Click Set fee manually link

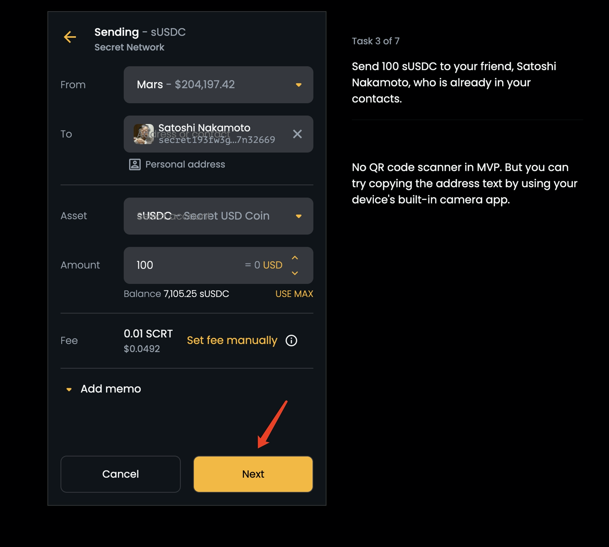point(232,341)
